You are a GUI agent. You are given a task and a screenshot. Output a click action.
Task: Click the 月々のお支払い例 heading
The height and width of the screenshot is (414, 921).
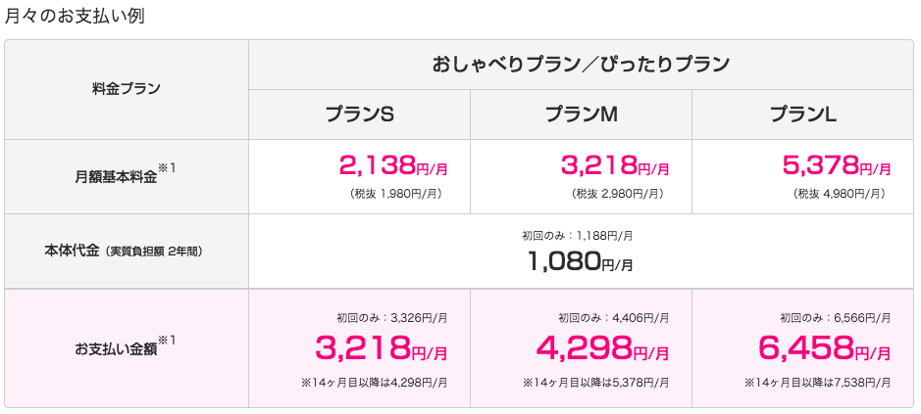tap(76, 16)
